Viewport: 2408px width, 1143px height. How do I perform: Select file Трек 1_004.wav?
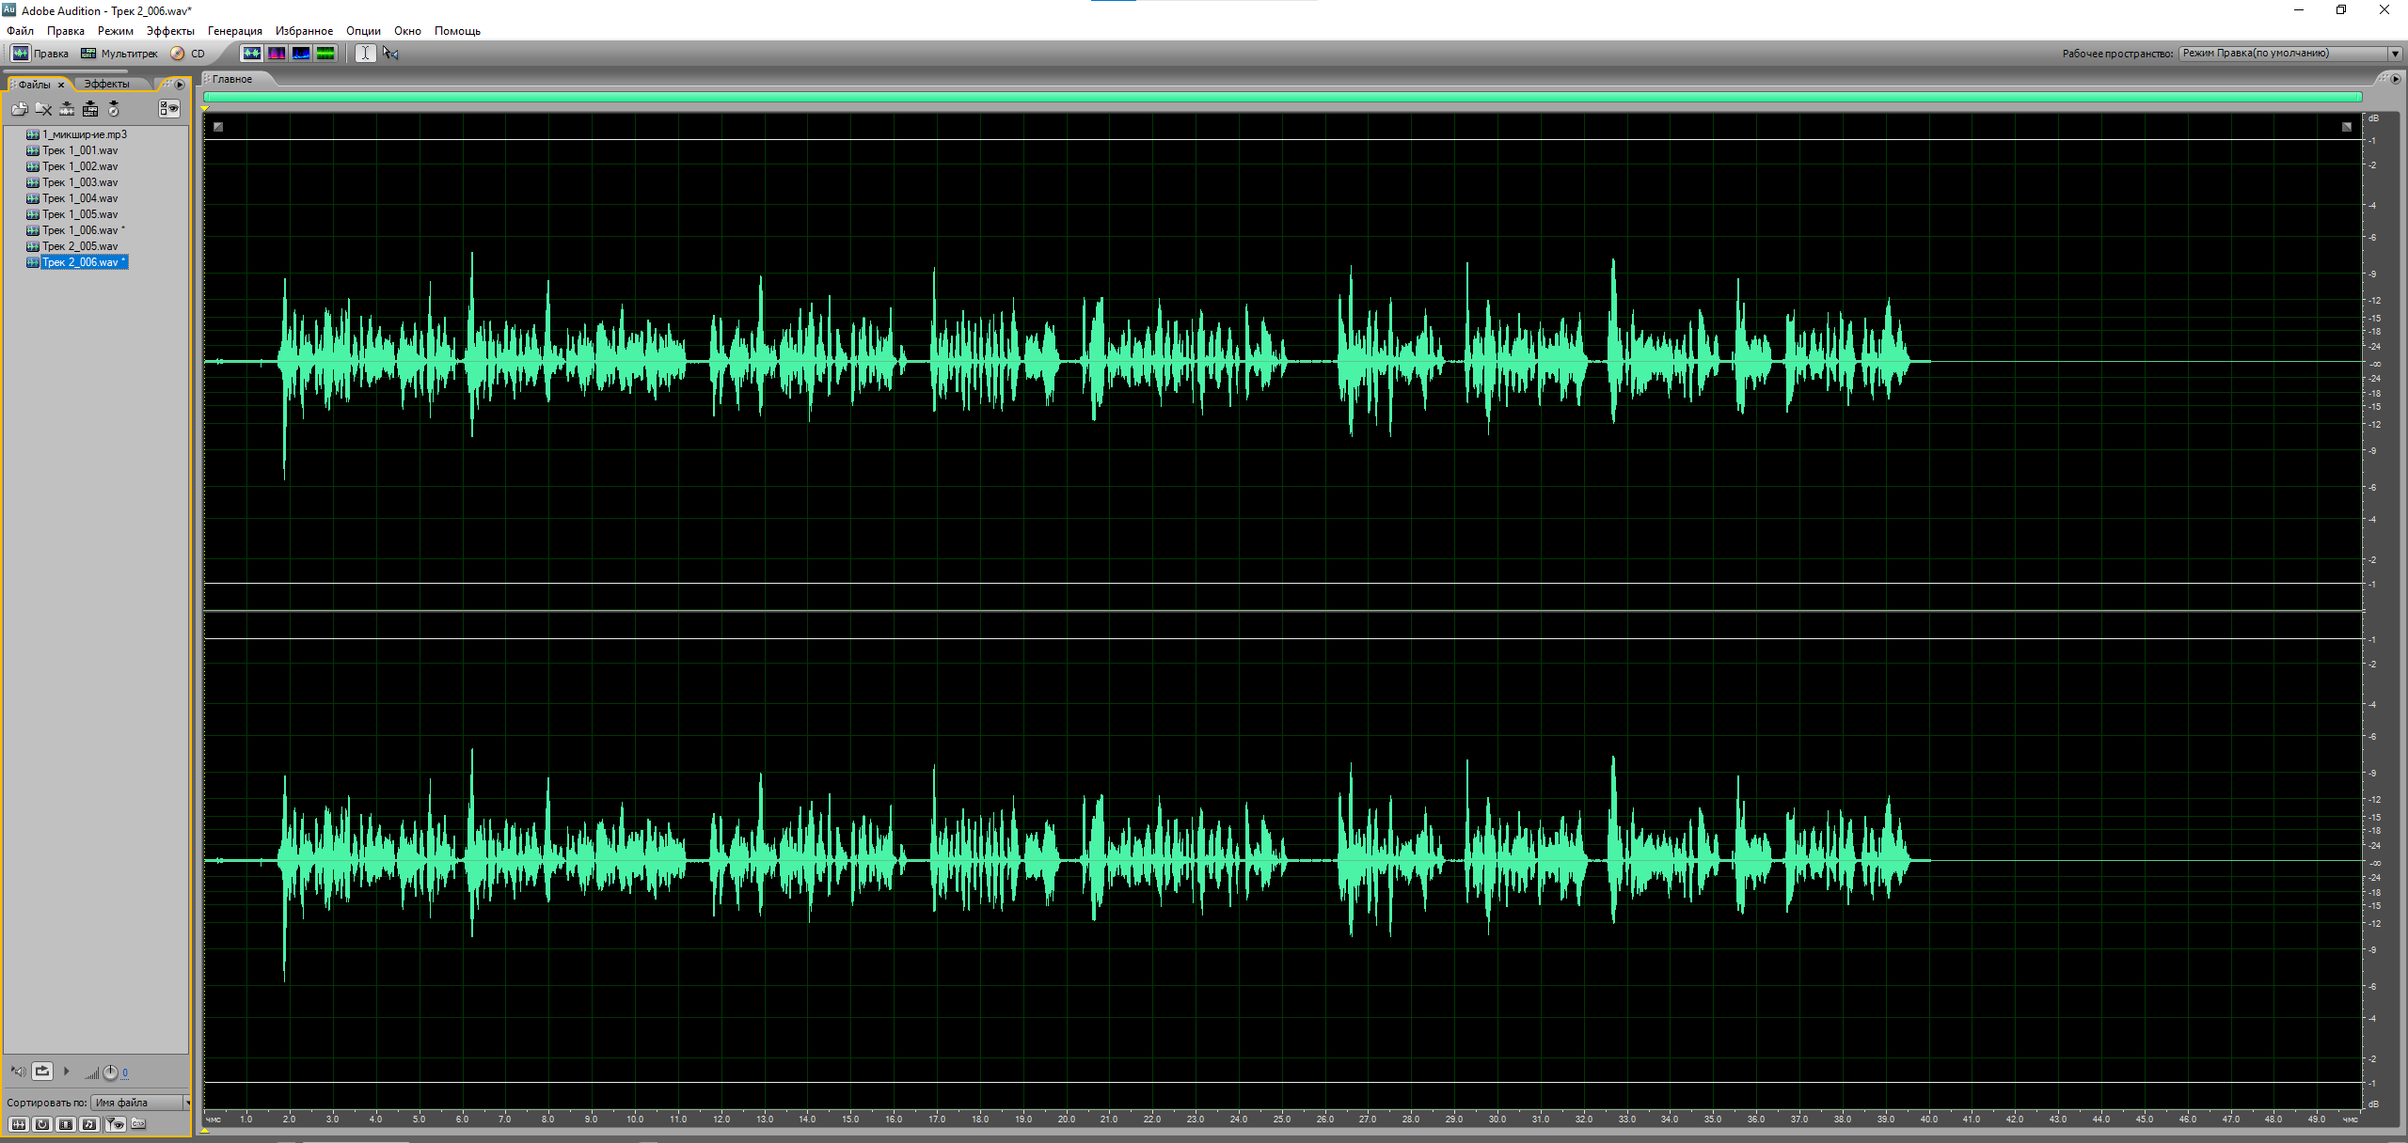(80, 198)
